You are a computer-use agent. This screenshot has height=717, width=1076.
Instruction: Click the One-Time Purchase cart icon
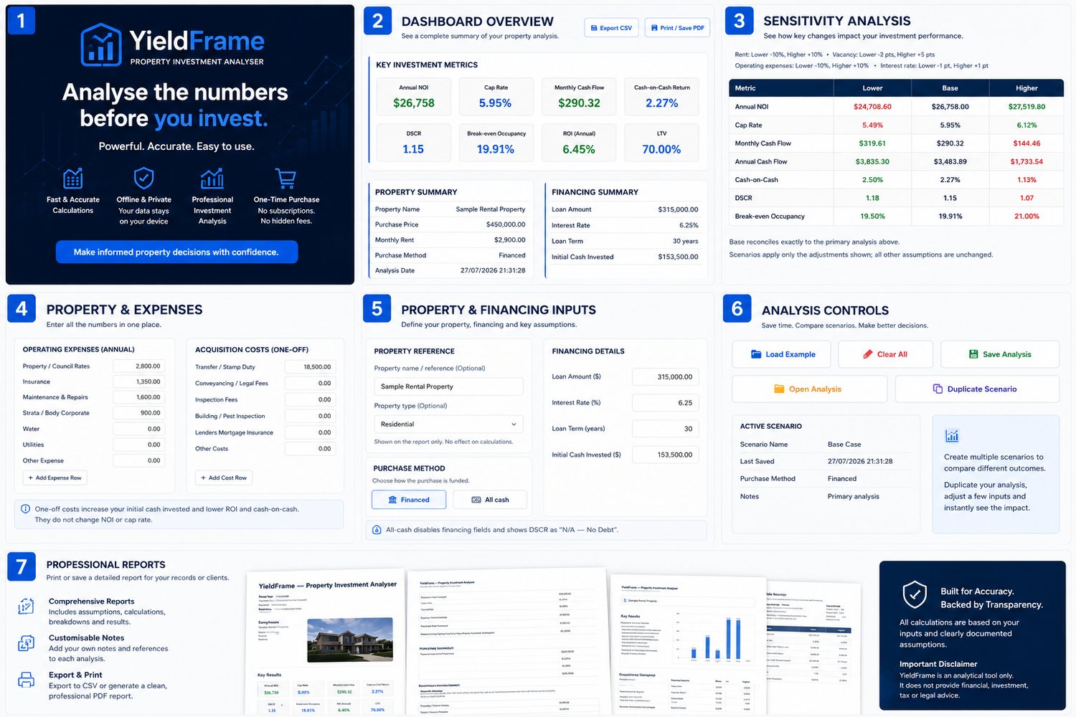285,178
